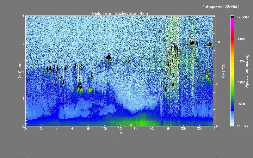This screenshot has width=253, height=158.
Task: Click the 'AGL (kft)' axis label
Action: [223, 71]
